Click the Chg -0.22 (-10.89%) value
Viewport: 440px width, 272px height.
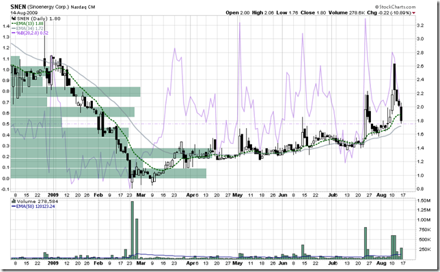(389, 13)
